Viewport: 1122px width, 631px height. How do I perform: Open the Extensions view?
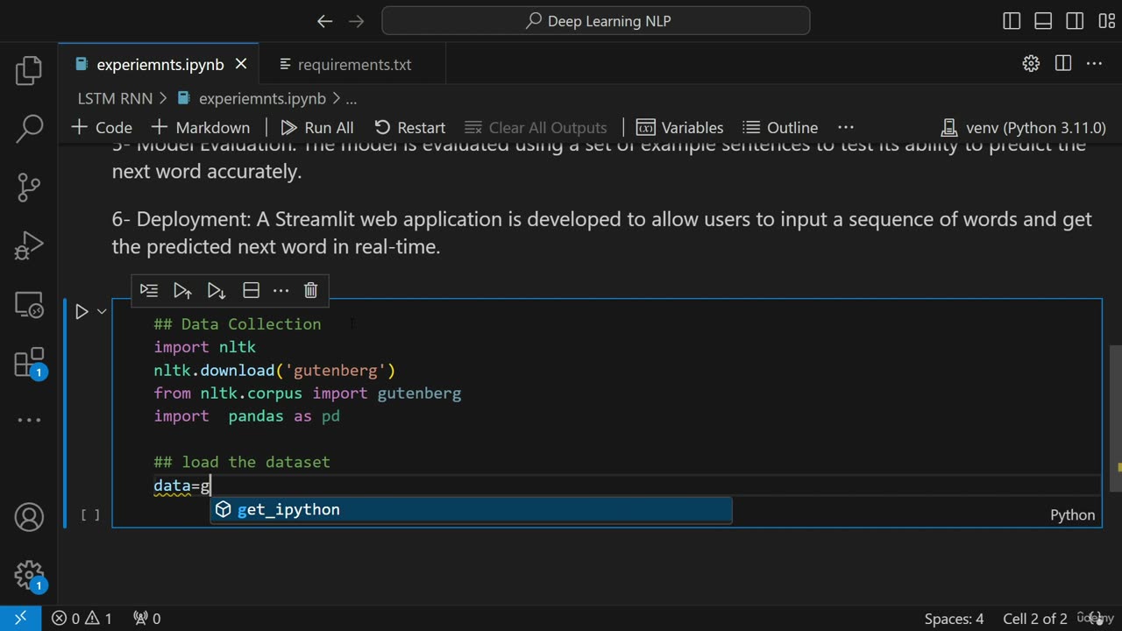click(x=29, y=363)
